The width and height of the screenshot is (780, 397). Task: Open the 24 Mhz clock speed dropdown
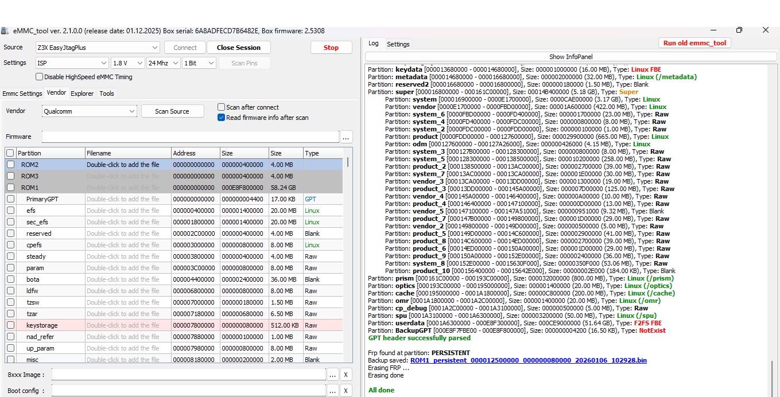(x=163, y=63)
